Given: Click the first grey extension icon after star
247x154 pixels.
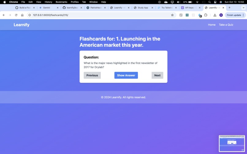Looking at the screenshot, I should coord(181,15).
